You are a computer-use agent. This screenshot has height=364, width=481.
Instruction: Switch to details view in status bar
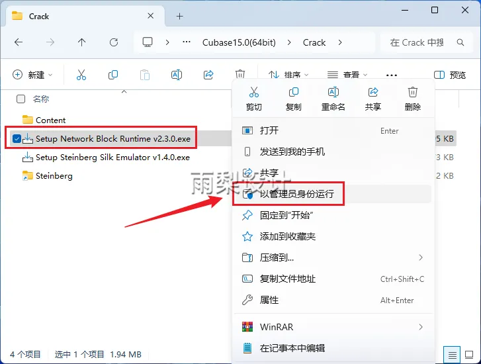tap(452, 355)
